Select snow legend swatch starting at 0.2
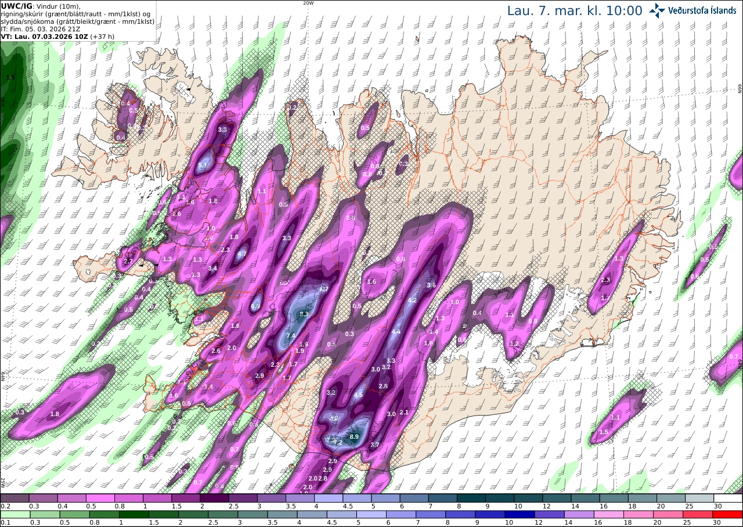 15,498
